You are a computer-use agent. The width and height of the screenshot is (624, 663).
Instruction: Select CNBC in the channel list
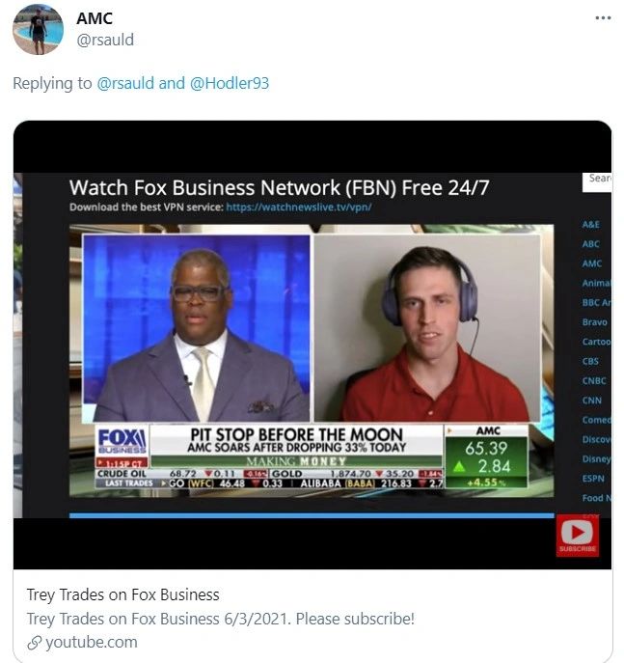point(594,380)
